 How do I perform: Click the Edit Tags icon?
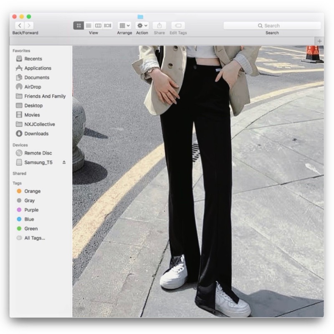tap(178, 25)
